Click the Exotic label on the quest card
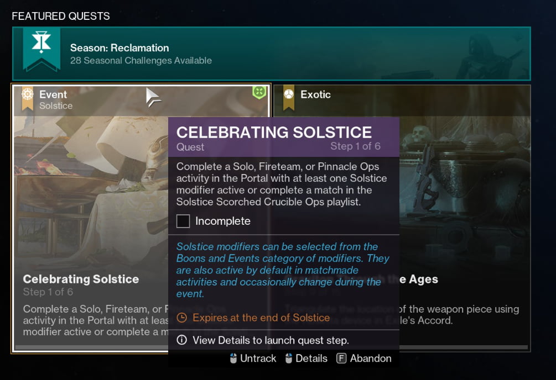This screenshot has height=380, width=556. 315,94
